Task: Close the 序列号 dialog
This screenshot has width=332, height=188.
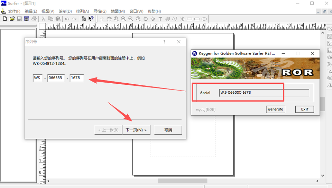Action: [x=179, y=42]
